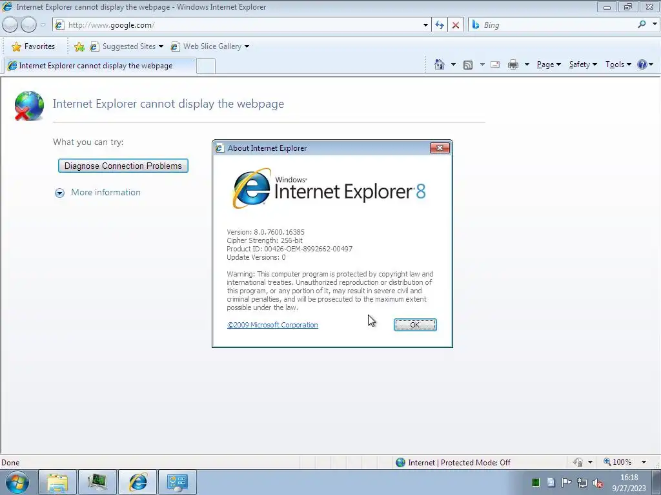The height and width of the screenshot is (495, 661).
Task: Click the green square tray icon
Action: pyautogui.click(x=536, y=482)
